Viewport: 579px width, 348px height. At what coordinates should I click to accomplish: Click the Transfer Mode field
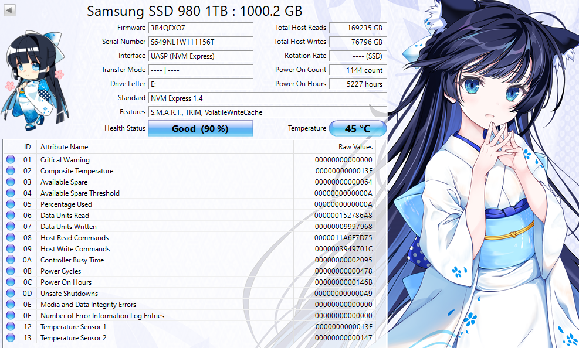click(200, 70)
